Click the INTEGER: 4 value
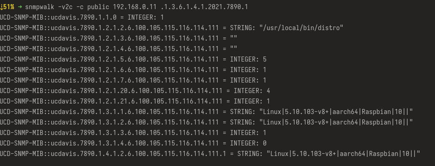This screenshot has height=166, width=435. tap(252, 91)
